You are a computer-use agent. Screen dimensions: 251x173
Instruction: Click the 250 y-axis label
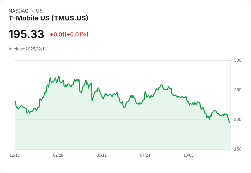click(x=238, y=90)
